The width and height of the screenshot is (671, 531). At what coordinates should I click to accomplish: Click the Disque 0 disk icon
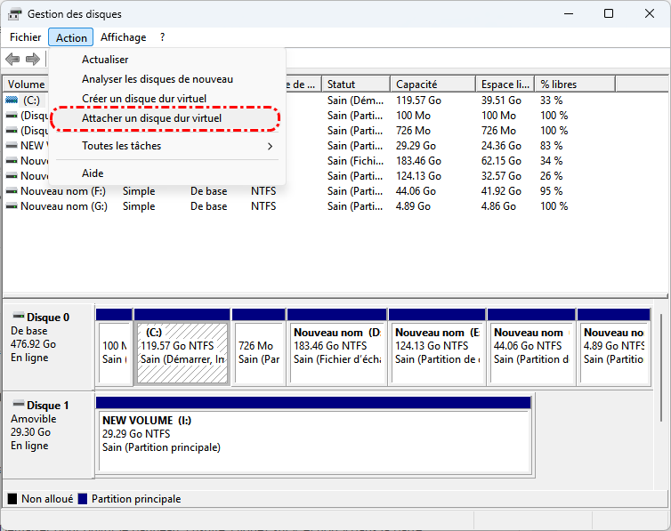18,317
